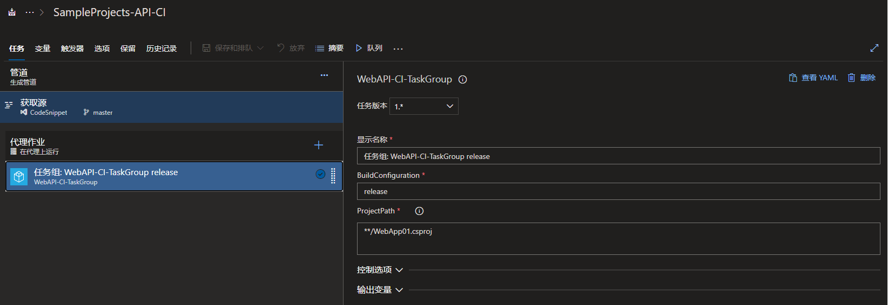Add a task with the plus icon
This screenshot has height=305, width=888.
pos(319,145)
